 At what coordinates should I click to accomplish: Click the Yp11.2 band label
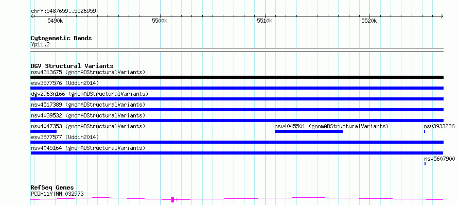coord(40,45)
